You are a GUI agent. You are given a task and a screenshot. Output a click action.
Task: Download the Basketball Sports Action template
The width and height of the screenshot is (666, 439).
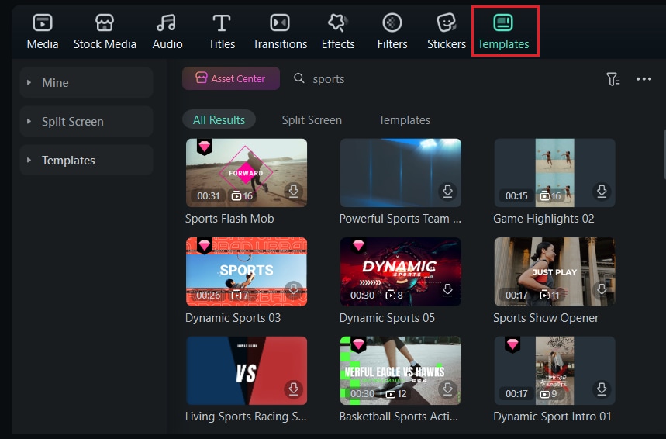(447, 389)
